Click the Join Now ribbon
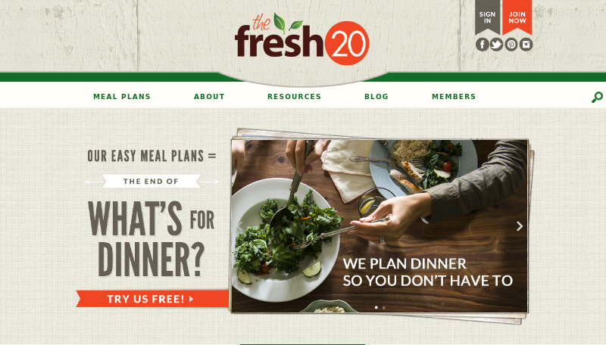Viewport: 606px width, 345px height. (517, 17)
